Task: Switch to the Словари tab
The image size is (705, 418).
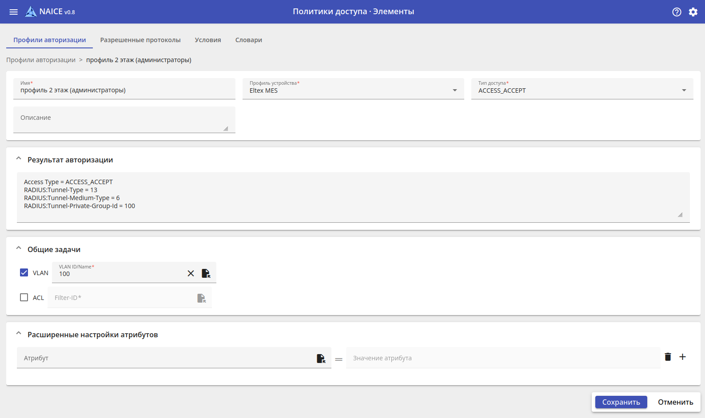Action: [249, 40]
